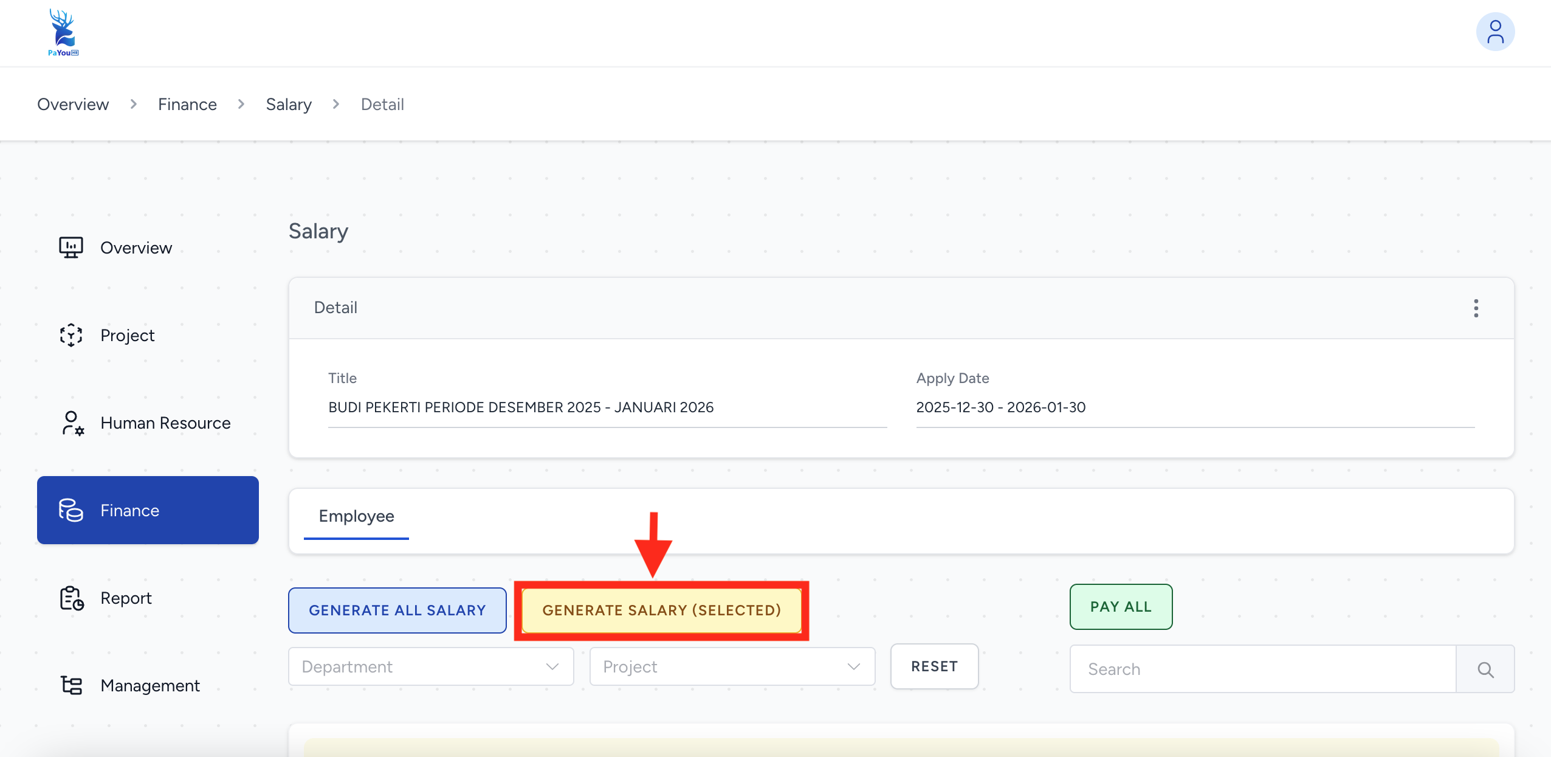Click the Management tree icon
The width and height of the screenshot is (1551, 757).
[71, 685]
